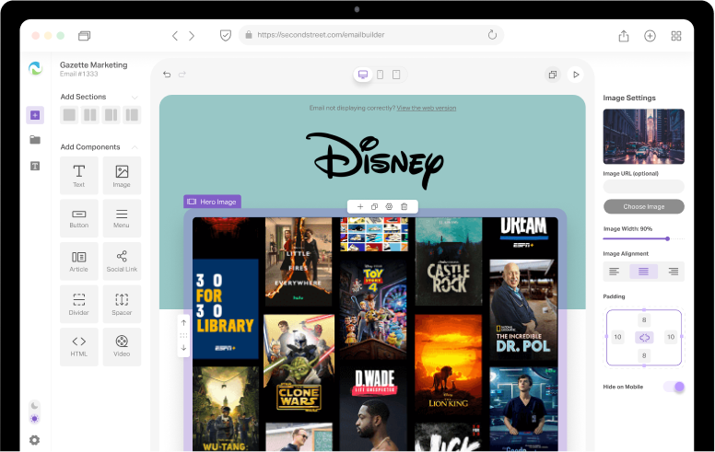
Task: Click the city street image preview thumbnail
Action: click(x=643, y=136)
